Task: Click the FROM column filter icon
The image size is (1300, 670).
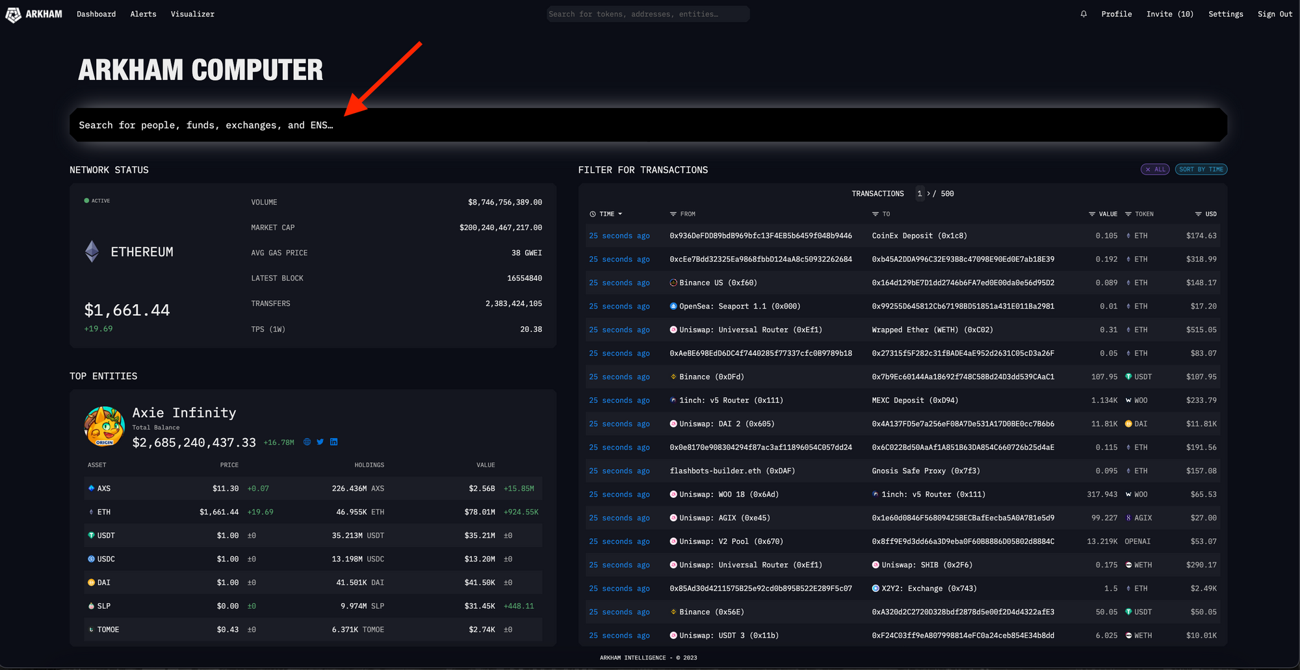Action: click(673, 214)
